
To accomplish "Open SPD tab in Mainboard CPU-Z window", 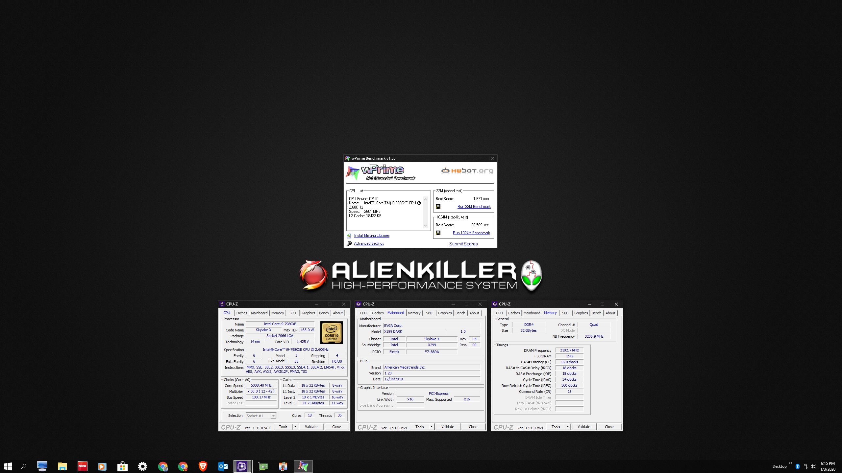I will pyautogui.click(x=429, y=313).
